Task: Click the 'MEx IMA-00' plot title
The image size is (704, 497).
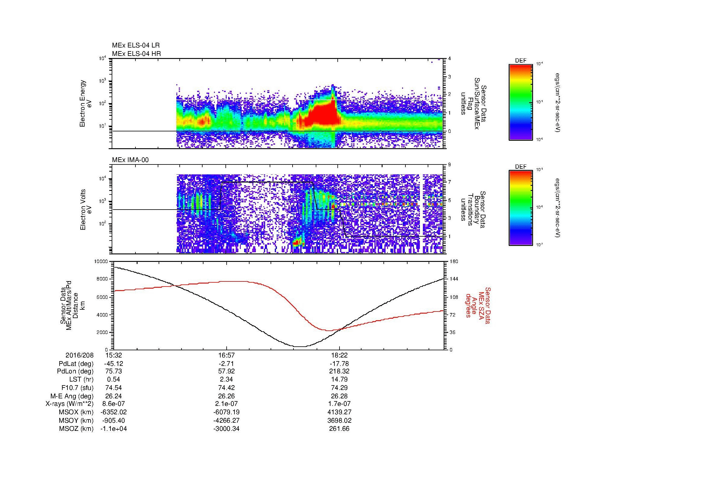Action: 130,160
